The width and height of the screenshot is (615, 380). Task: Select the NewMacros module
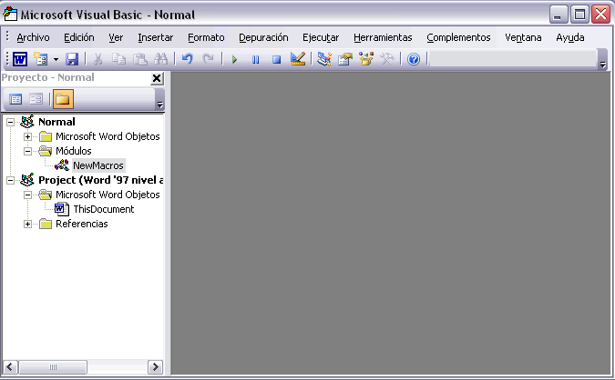pyautogui.click(x=98, y=165)
